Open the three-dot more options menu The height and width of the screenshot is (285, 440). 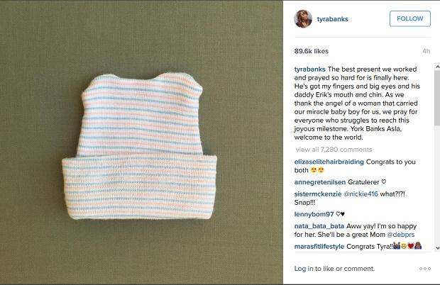pyautogui.click(x=425, y=269)
